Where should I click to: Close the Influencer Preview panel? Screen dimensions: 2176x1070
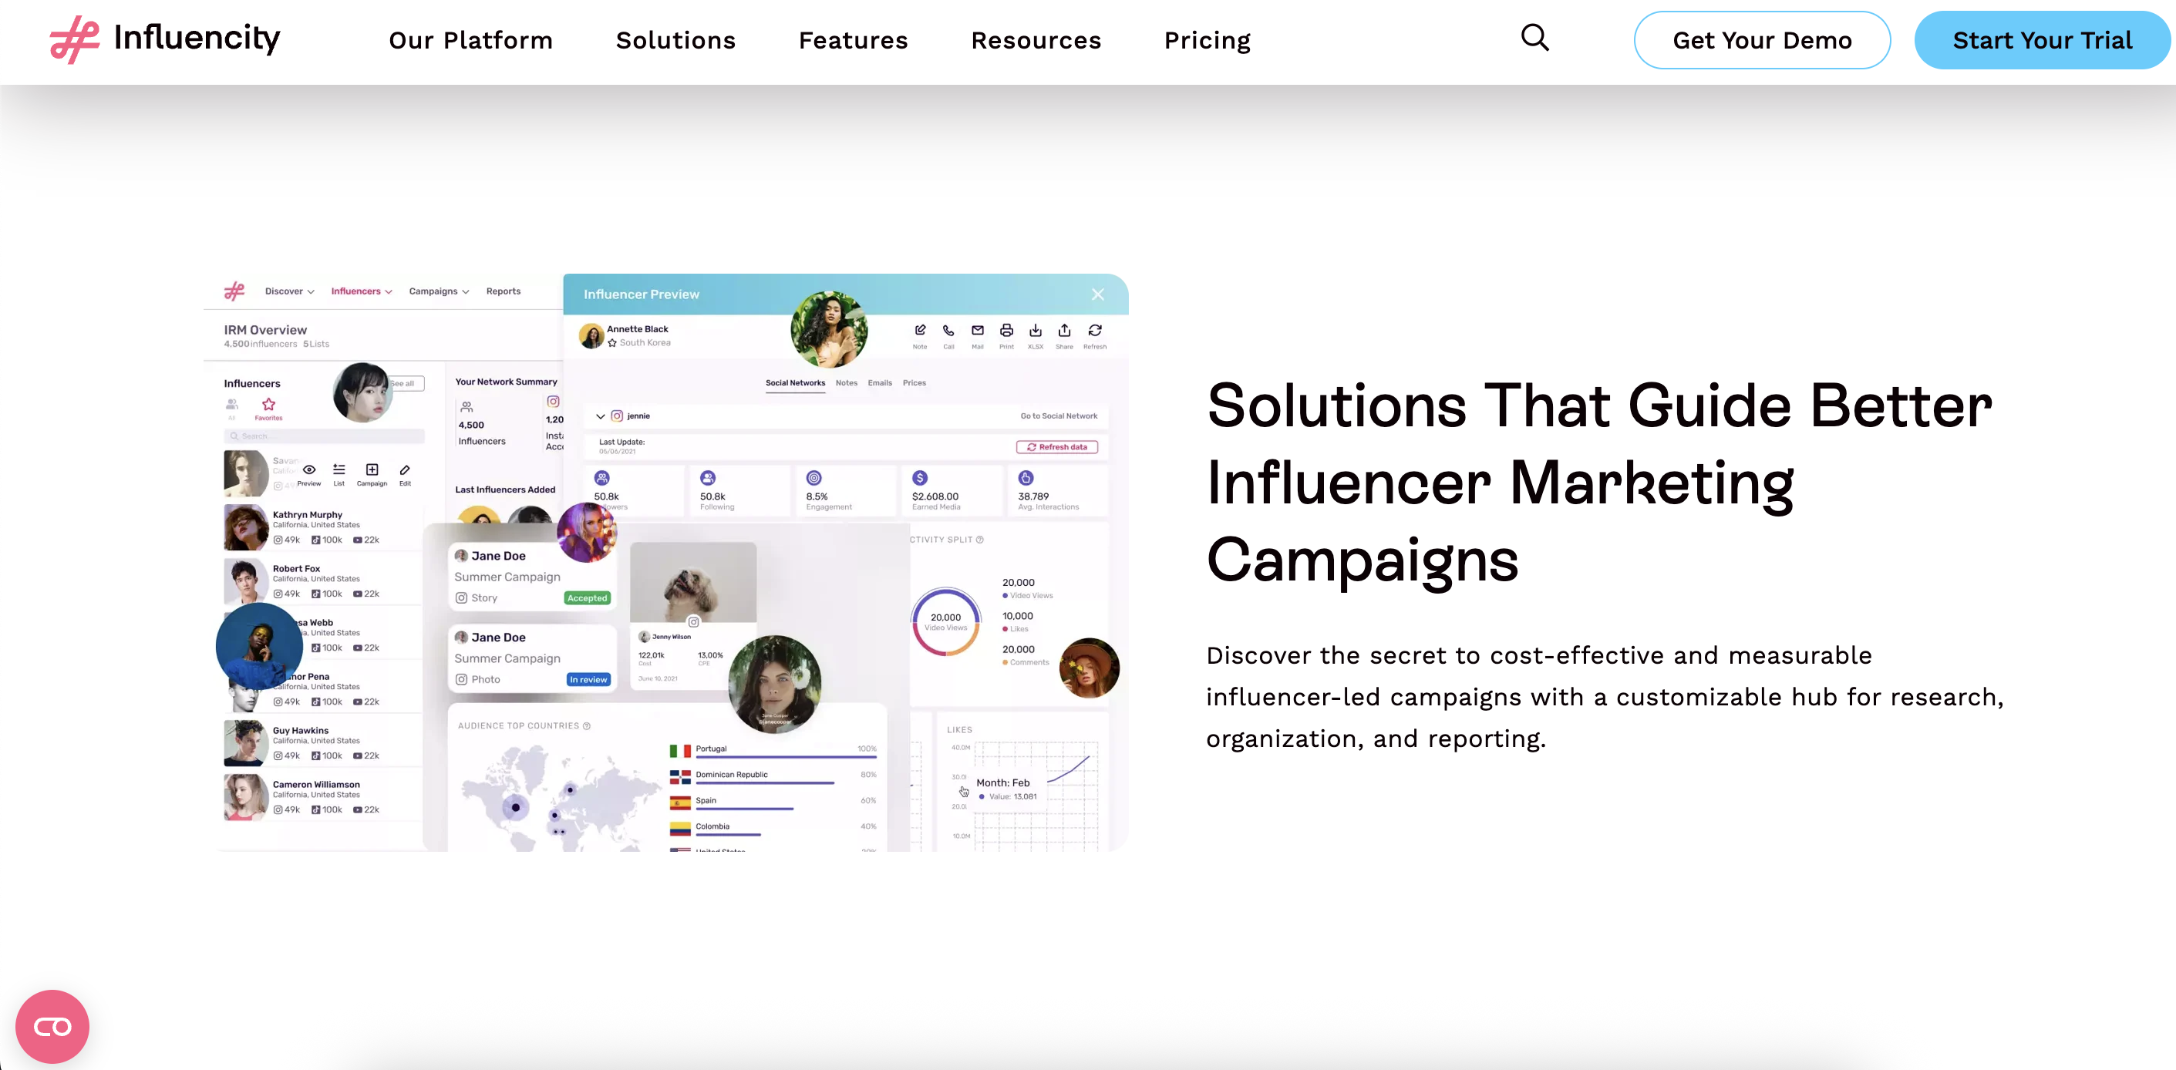(x=1097, y=294)
